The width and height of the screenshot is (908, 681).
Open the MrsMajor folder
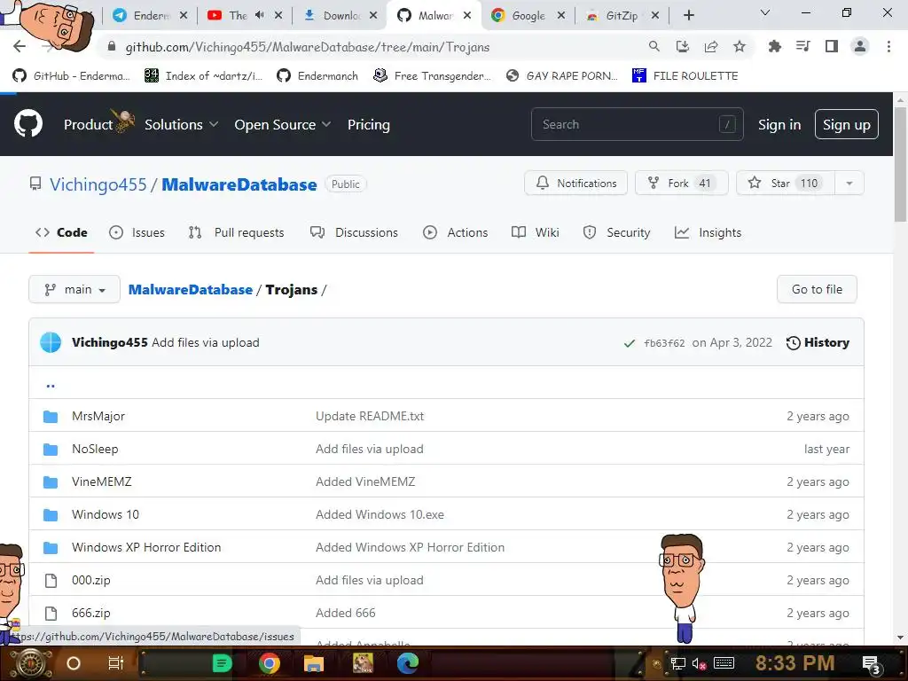pos(98,416)
